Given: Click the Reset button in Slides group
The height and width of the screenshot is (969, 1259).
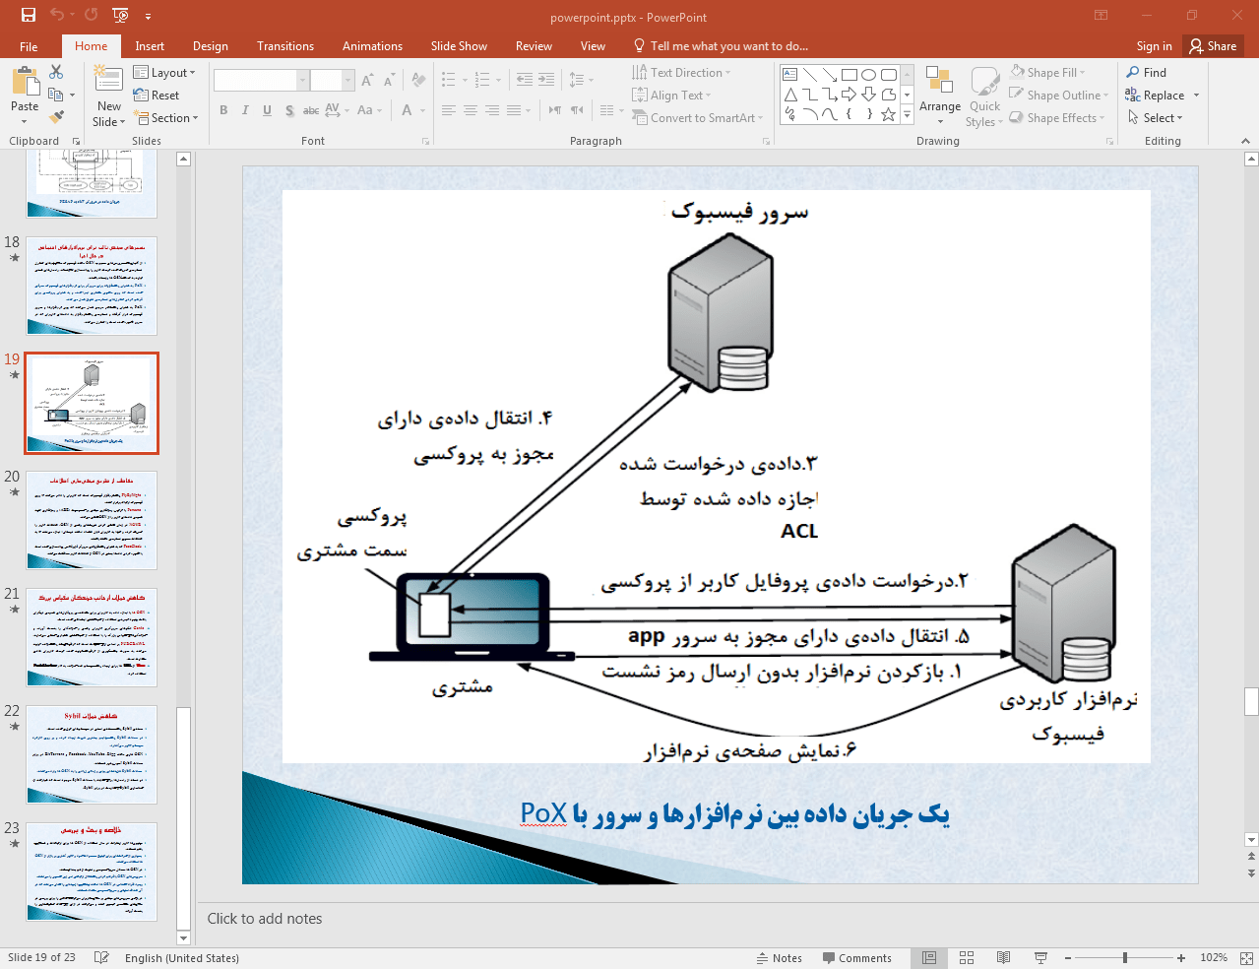Looking at the screenshot, I should [157, 95].
